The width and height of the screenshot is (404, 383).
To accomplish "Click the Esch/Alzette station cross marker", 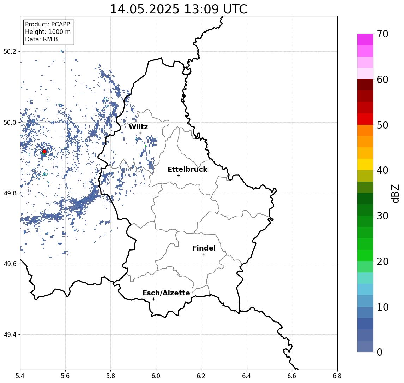I will [x=153, y=299].
